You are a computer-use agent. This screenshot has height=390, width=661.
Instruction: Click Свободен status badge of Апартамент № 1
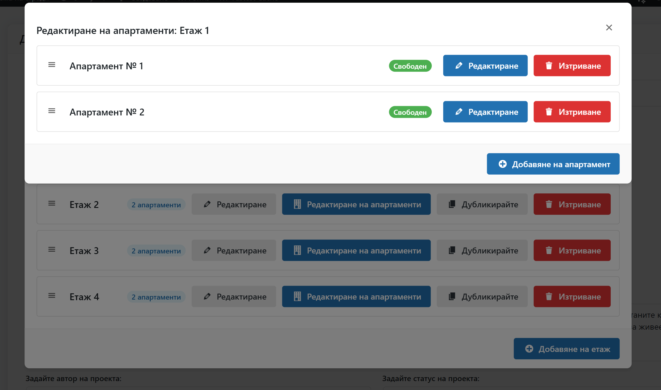click(x=410, y=66)
